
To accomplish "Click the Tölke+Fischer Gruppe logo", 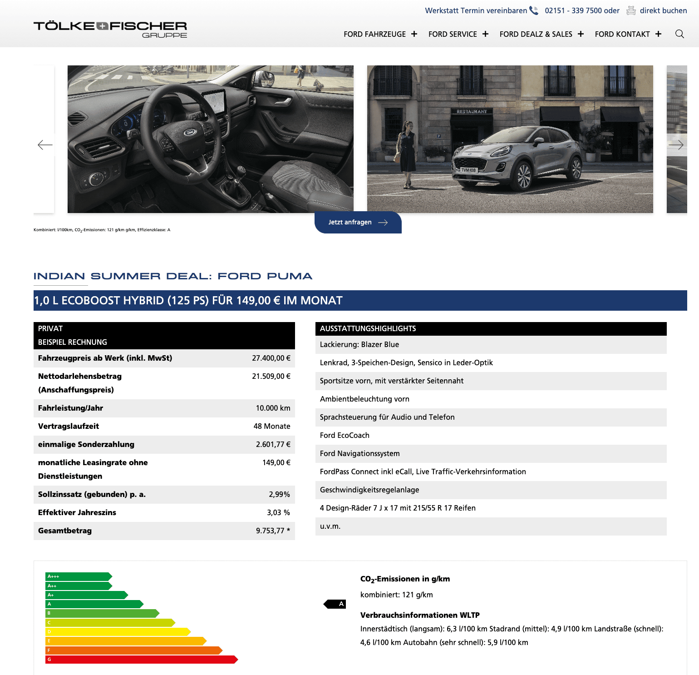I will pyautogui.click(x=110, y=30).
